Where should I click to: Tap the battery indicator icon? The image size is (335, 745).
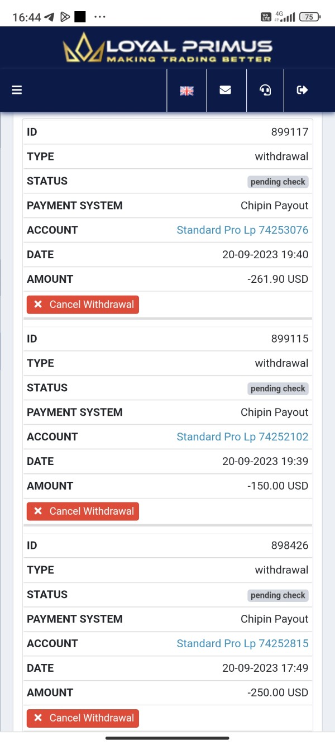[x=310, y=17]
